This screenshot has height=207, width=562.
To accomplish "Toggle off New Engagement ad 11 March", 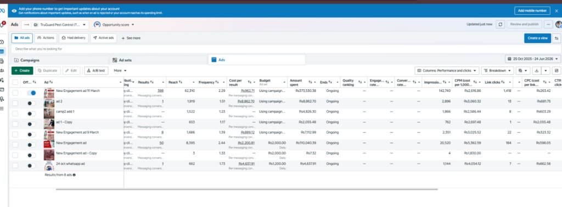I will [31, 93].
